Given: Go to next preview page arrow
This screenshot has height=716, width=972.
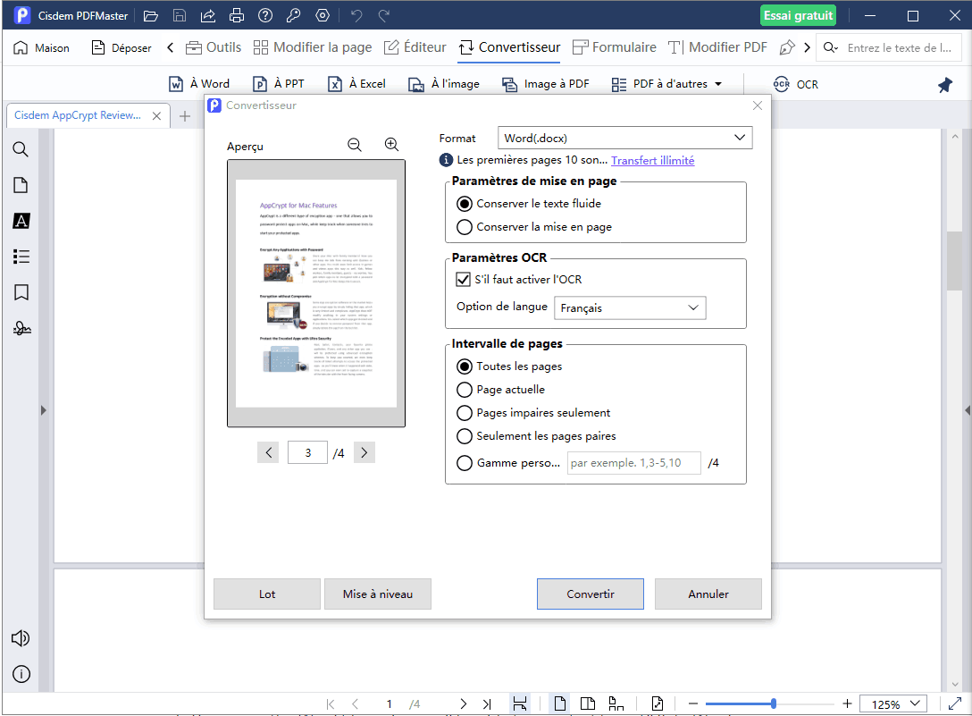Looking at the screenshot, I should click(364, 453).
